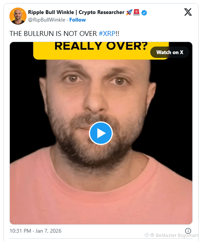This screenshot has height=241, width=201.
Task: Open the tweet info icon
Action: click(x=188, y=230)
